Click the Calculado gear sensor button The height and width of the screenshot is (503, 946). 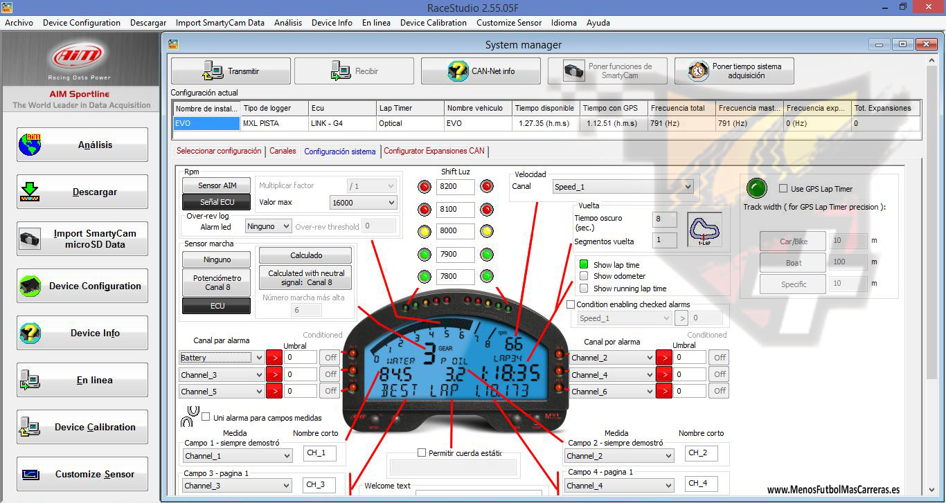(x=306, y=255)
